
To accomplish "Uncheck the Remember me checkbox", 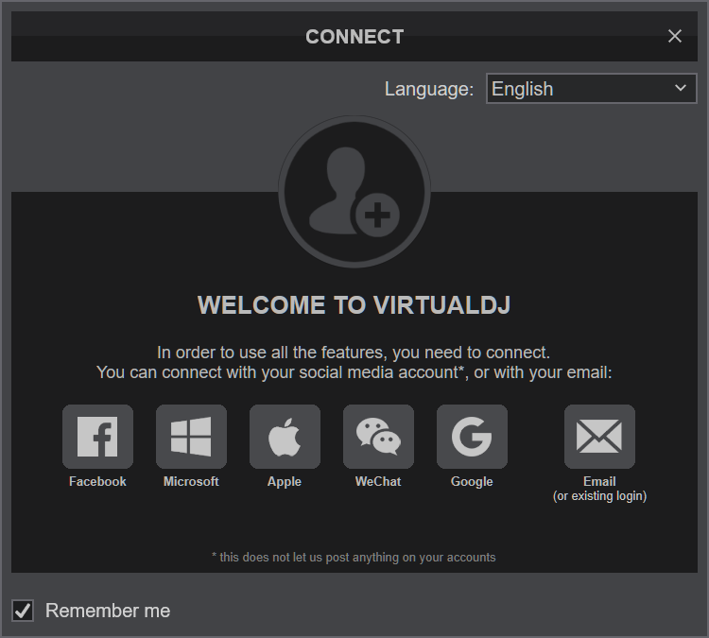I will tap(23, 611).
